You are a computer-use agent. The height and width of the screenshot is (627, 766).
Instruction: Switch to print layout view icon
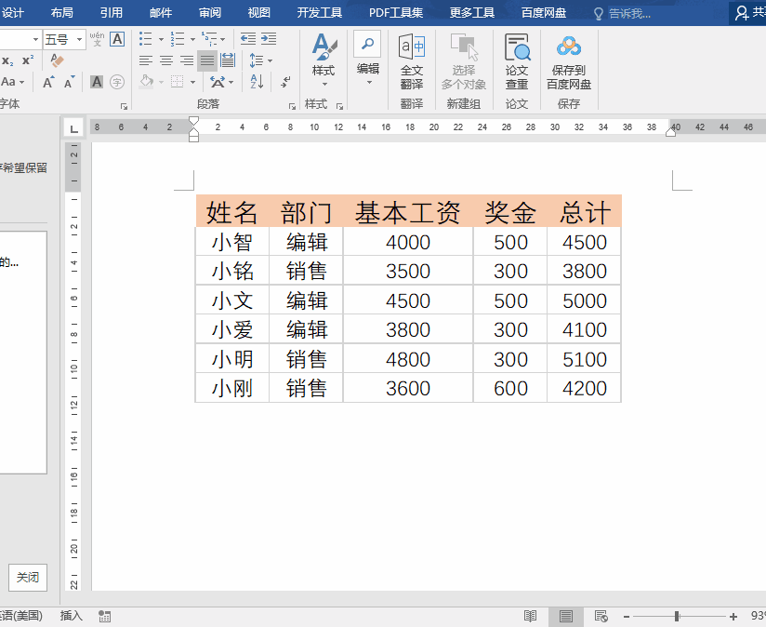(x=566, y=616)
